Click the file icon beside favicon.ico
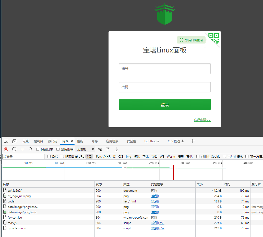The image size is (263, 237). (x=5, y=217)
